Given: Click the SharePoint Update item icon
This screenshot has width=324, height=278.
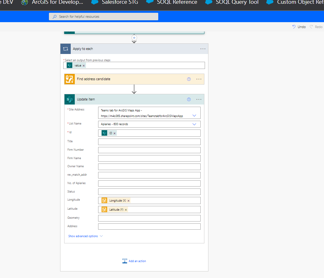Looking at the screenshot, I should click(69, 99).
